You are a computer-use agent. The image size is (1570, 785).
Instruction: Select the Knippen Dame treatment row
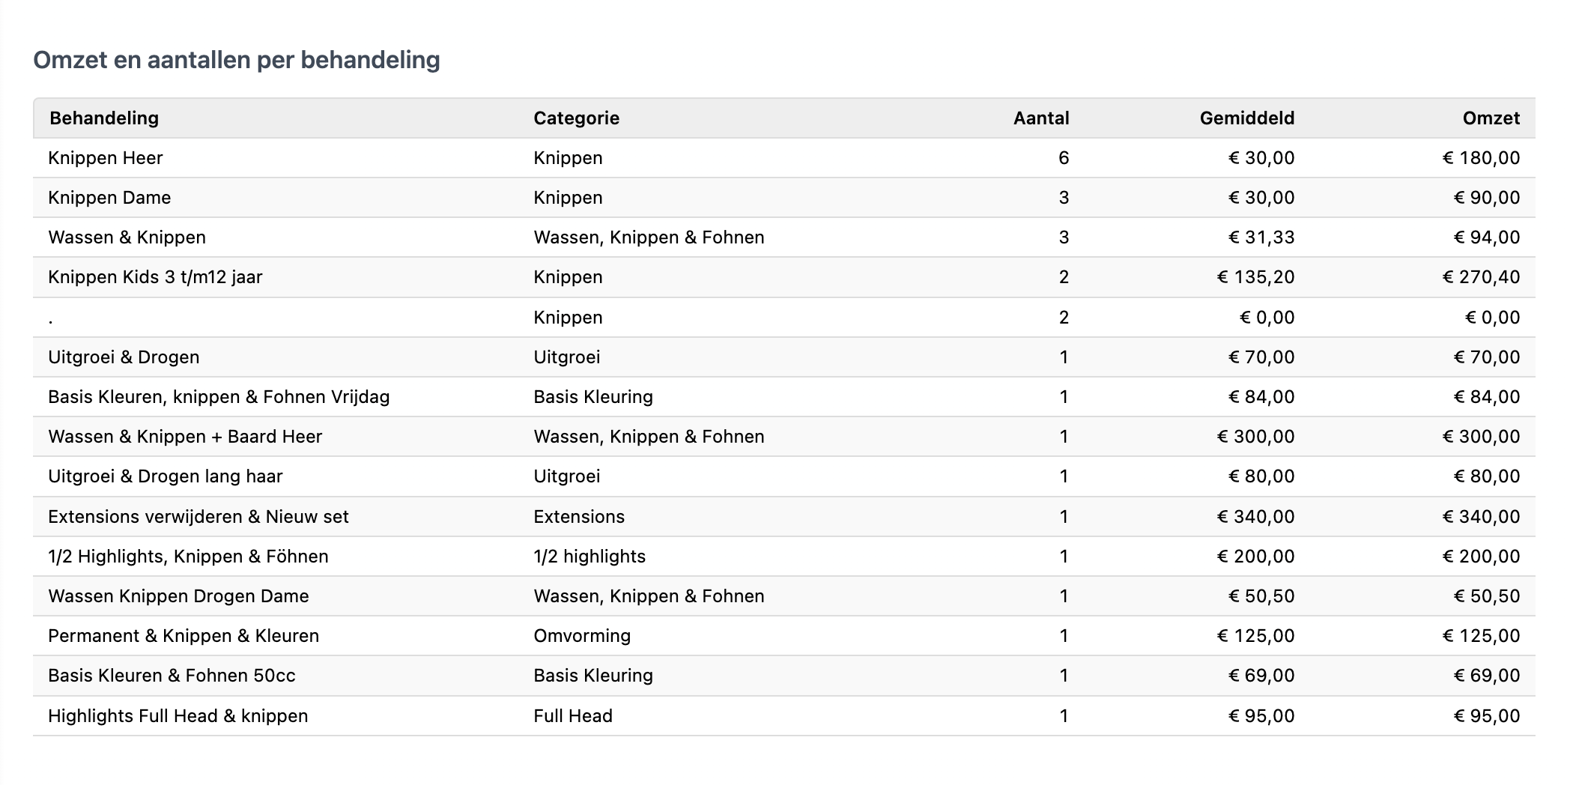coord(109,198)
